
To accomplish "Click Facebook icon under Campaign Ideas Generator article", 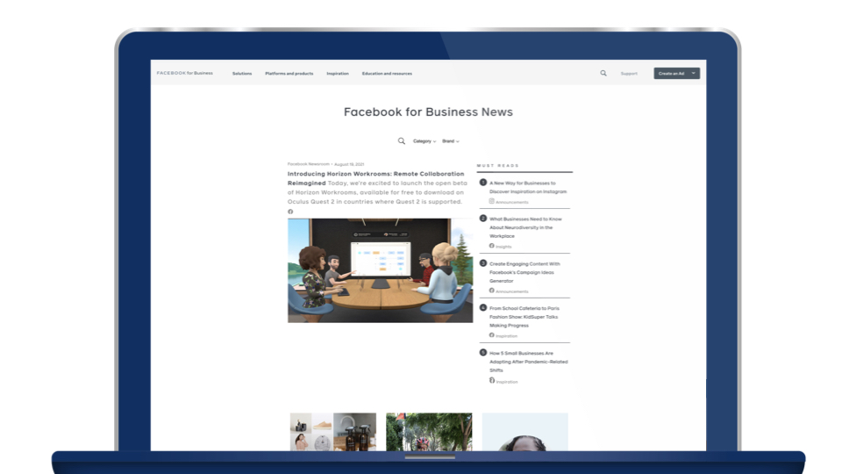I will pos(491,291).
